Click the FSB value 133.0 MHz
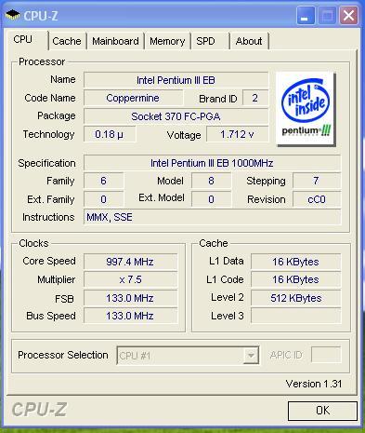 pyautogui.click(x=130, y=298)
